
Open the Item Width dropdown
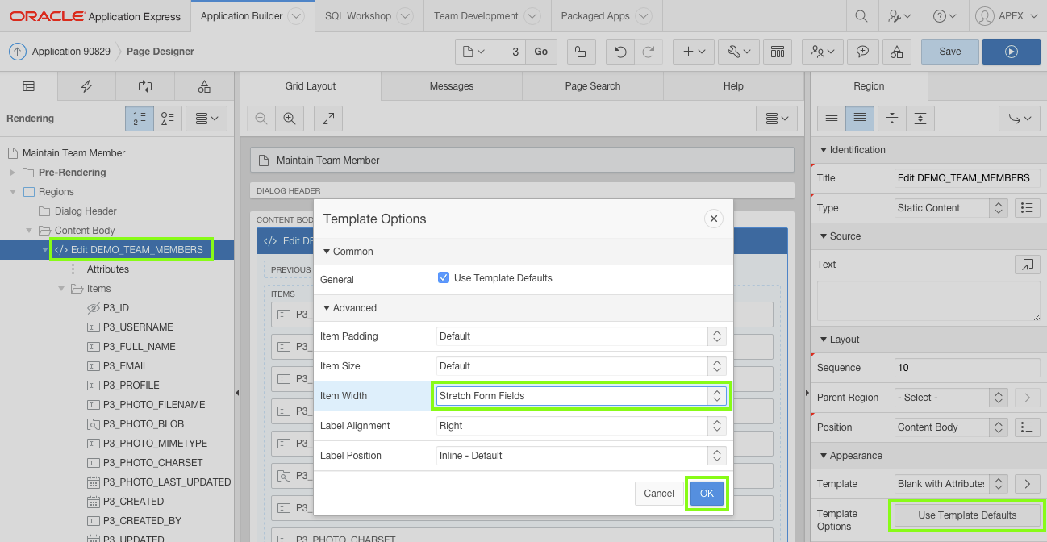tap(581, 396)
